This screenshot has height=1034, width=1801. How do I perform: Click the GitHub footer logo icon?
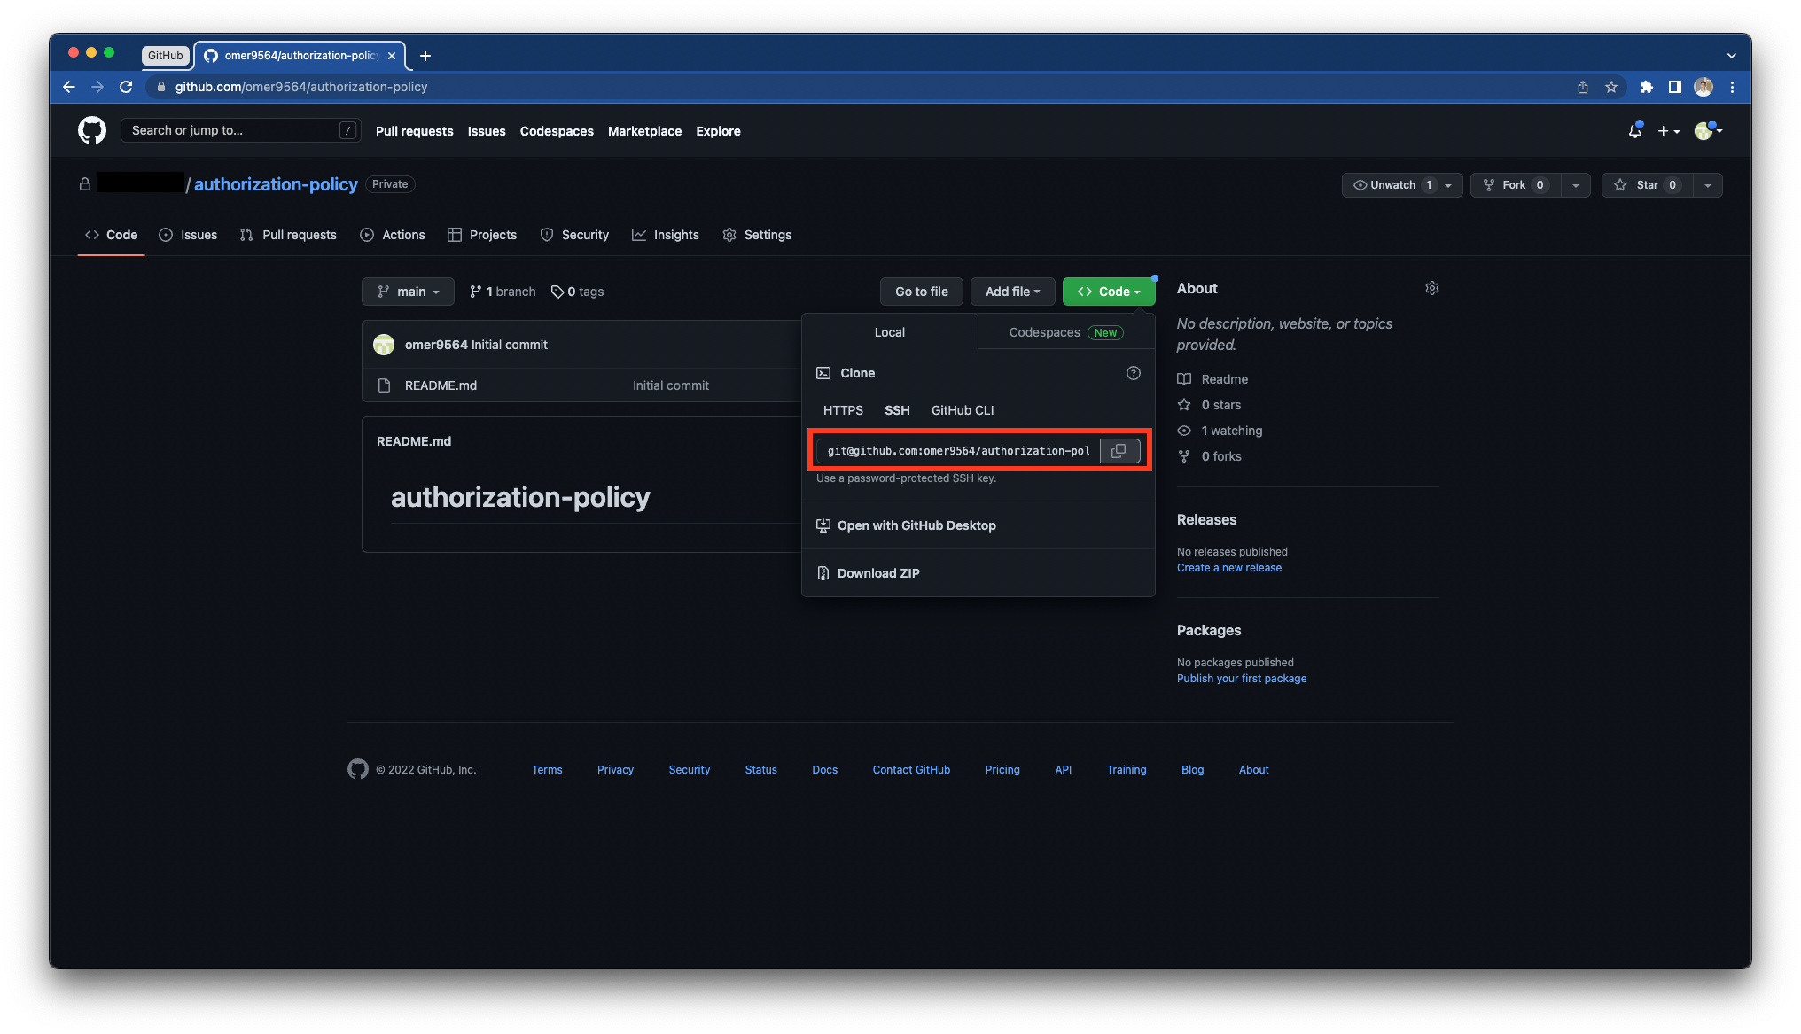[357, 769]
